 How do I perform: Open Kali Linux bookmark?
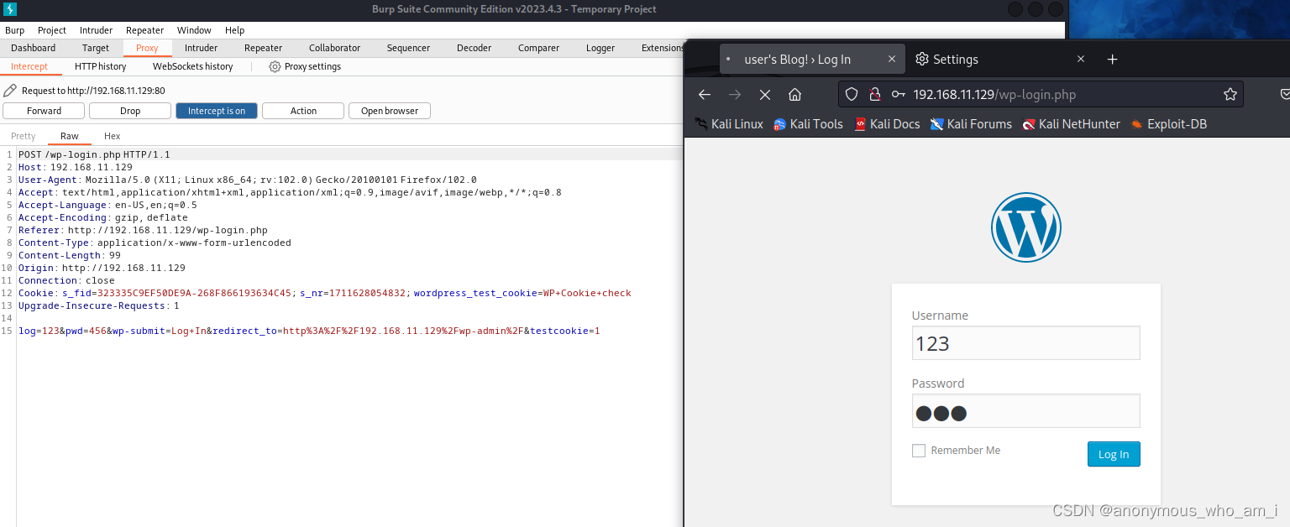(x=729, y=124)
